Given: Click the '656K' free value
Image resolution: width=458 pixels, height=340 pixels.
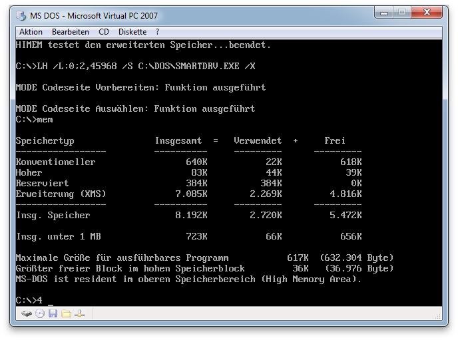Looking at the screenshot, I should (351, 237).
